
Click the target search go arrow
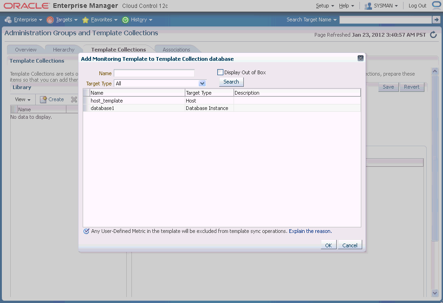[436, 19]
